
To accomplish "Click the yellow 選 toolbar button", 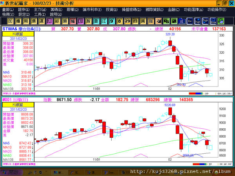I will [42, 21].
